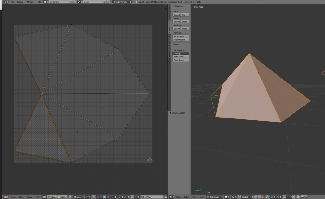Click the New image button icon
Screen dimensions: 325x199
pos(49,197)
